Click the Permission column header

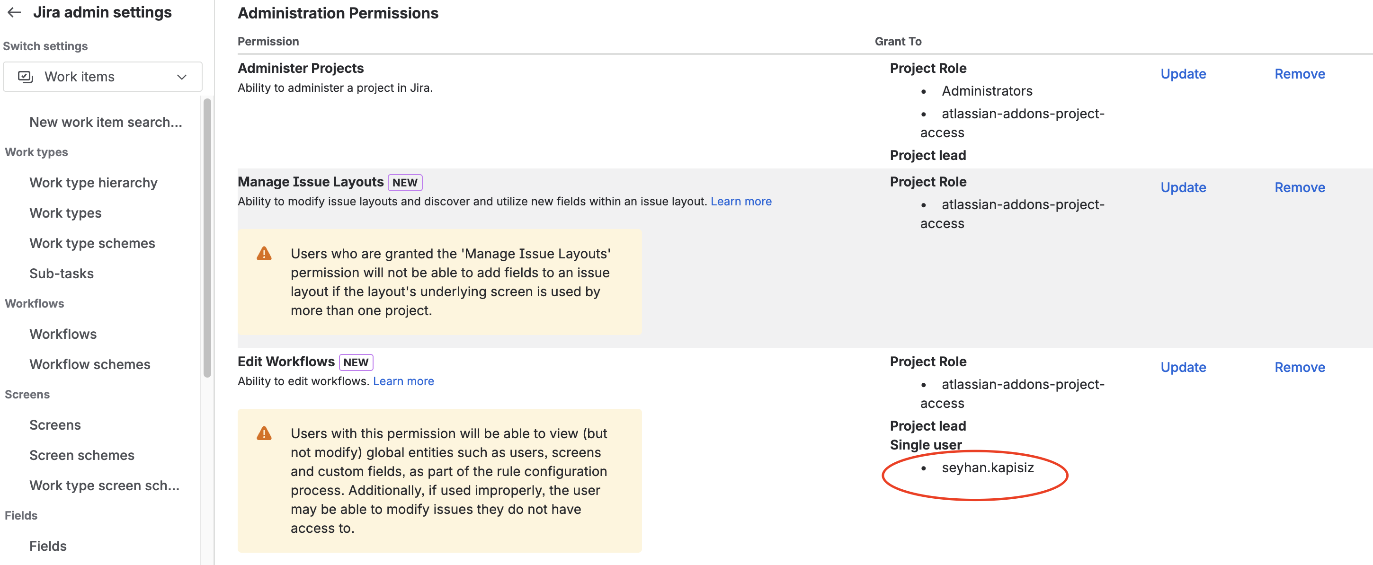point(268,42)
